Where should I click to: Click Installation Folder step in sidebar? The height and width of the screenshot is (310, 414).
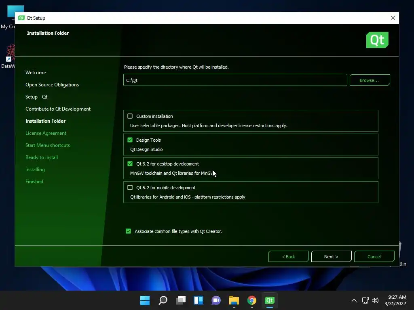(45, 121)
